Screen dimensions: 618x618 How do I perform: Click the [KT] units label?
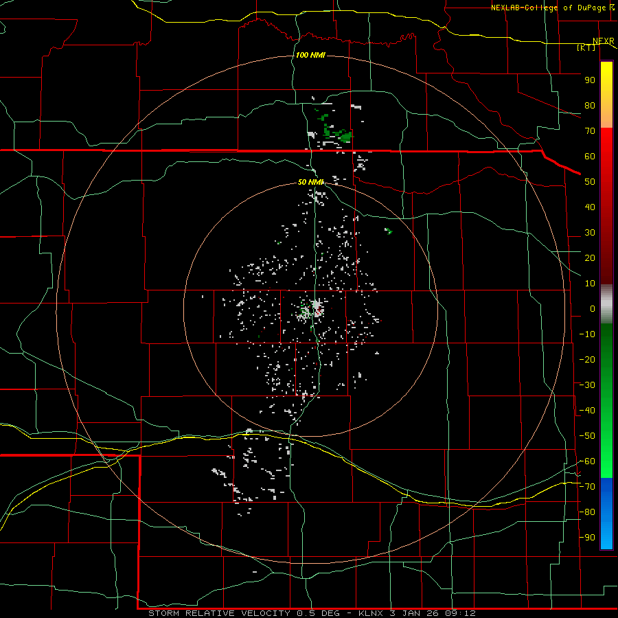click(x=586, y=47)
